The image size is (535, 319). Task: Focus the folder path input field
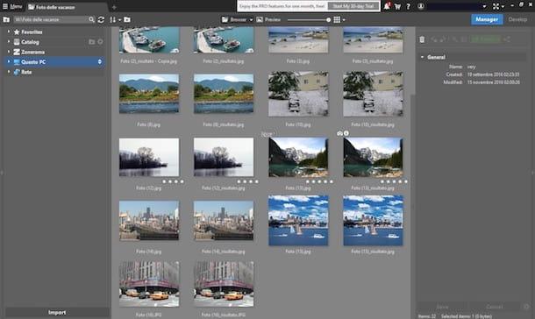click(x=51, y=19)
